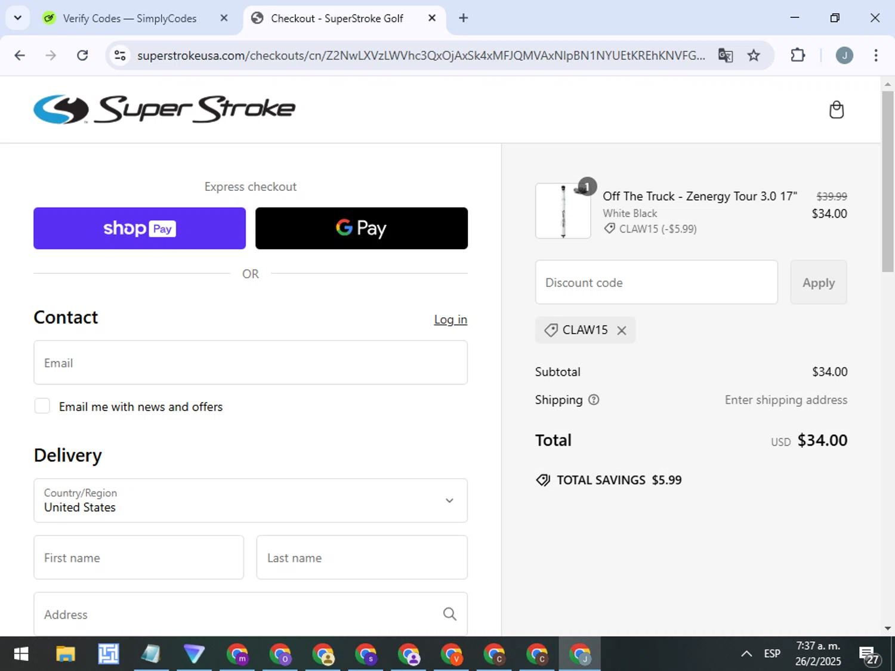The width and height of the screenshot is (895, 671).
Task: View site information icon in address bar
Action: [120, 55]
